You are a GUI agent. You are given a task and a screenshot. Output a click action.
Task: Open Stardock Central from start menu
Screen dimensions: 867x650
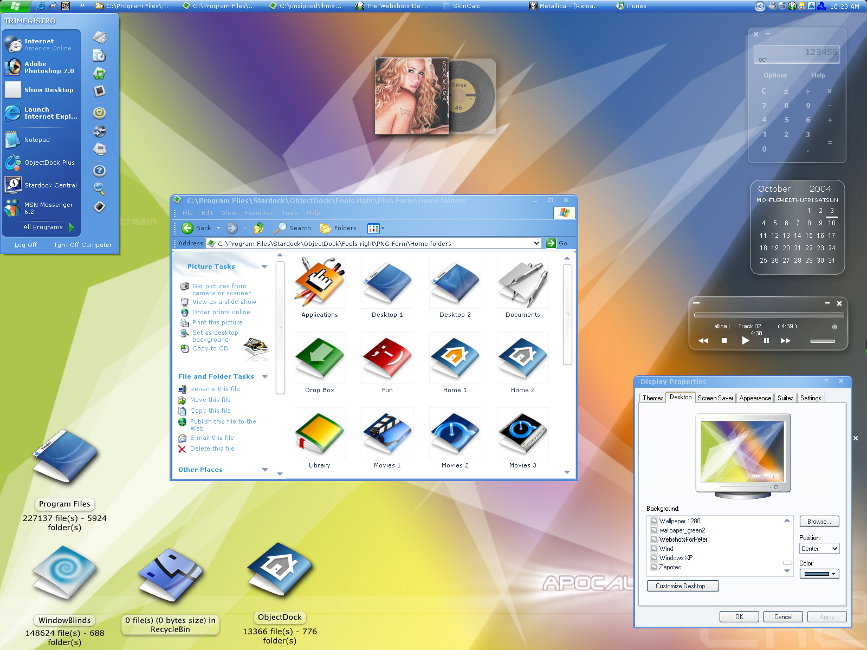41,185
